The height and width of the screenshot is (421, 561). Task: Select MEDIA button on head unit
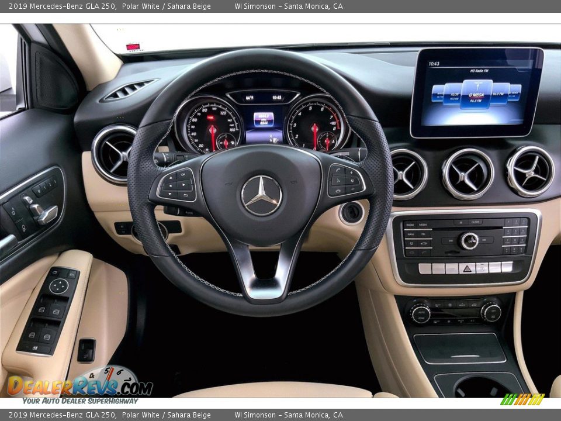423,225
